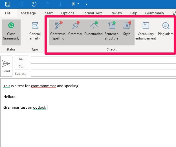
Task: Click the Hellooo line in message
Action: pos(10,96)
